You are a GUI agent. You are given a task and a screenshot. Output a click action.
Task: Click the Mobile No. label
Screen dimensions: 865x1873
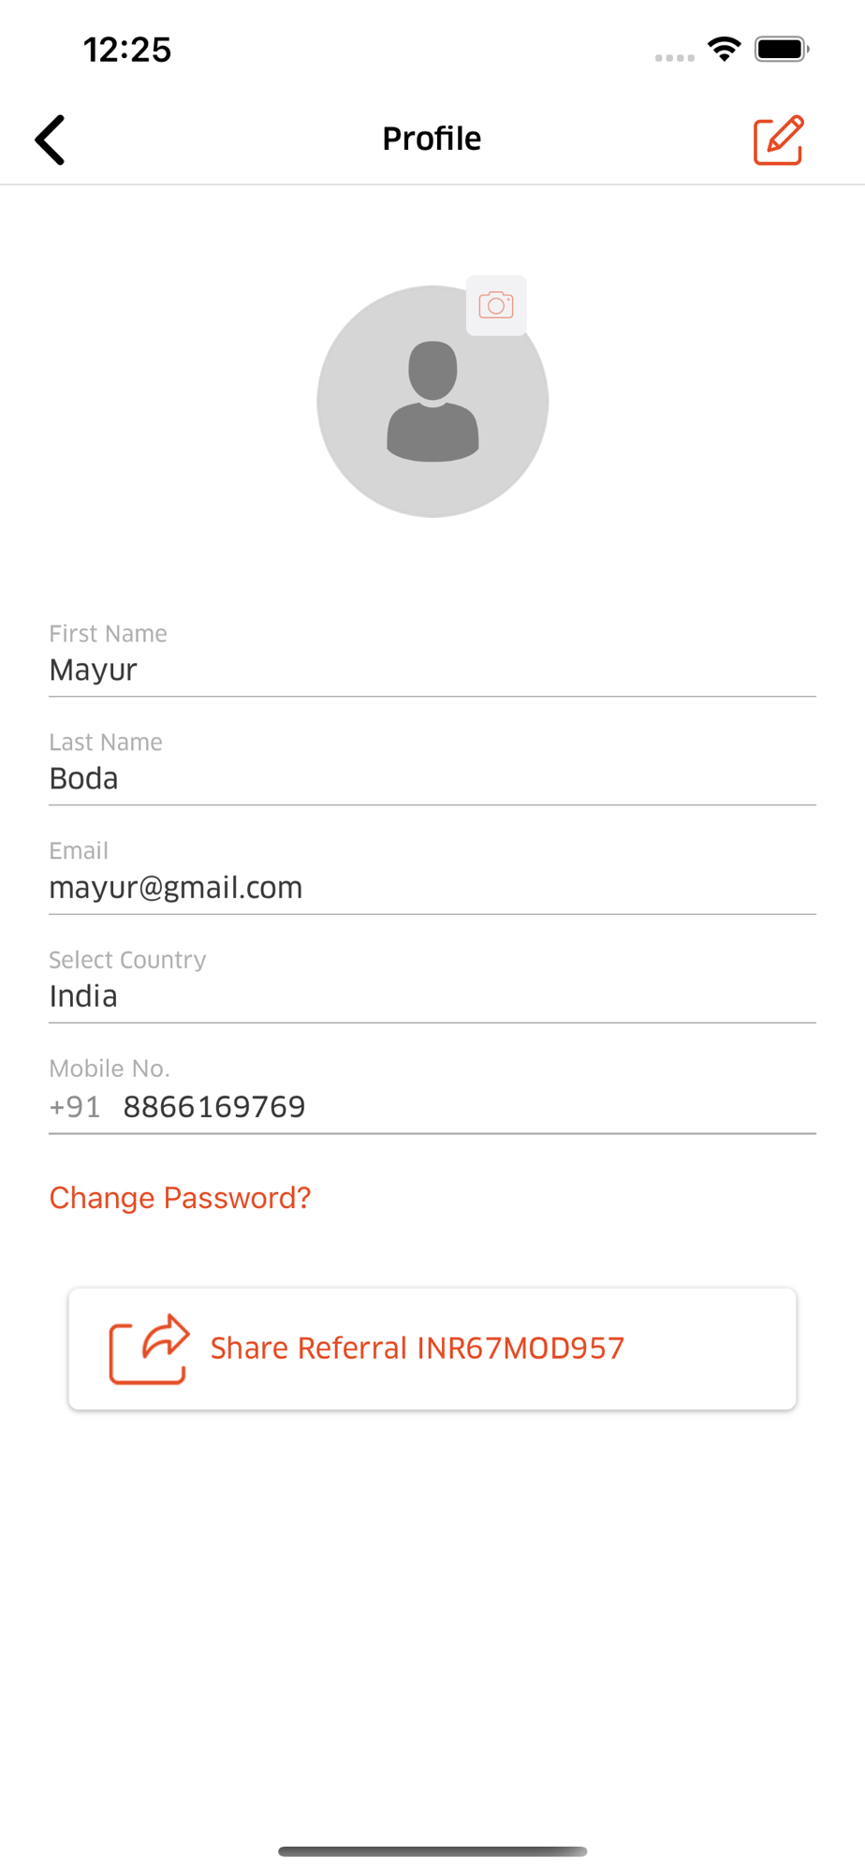click(x=110, y=1069)
